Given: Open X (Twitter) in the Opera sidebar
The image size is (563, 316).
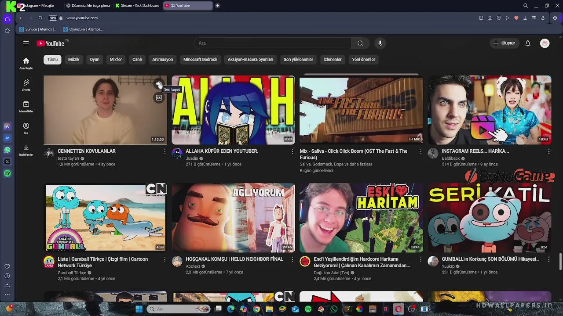Looking at the screenshot, I should pyautogui.click(x=7, y=162).
